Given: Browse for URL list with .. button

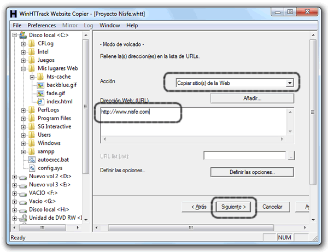Looking at the screenshot, I should pyautogui.click(x=291, y=156).
